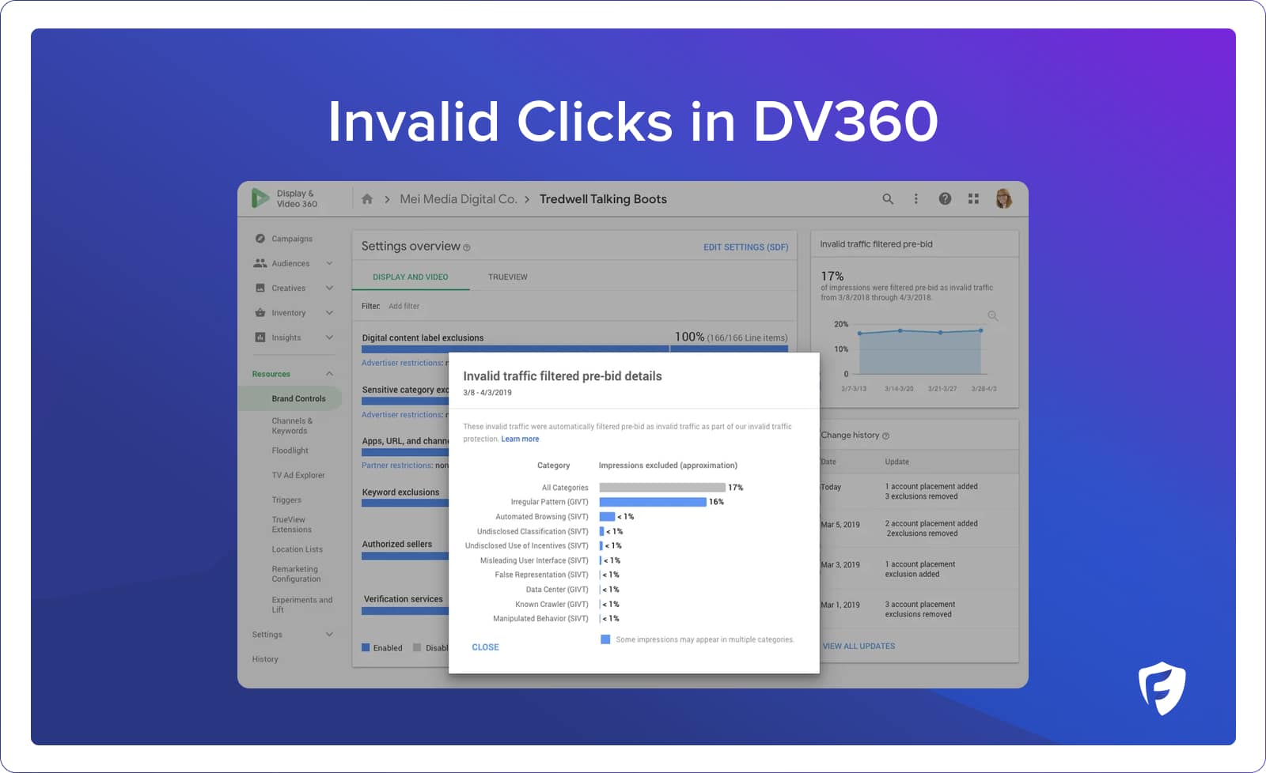
Task: Click the home breadcrumb icon
Action: tap(367, 199)
